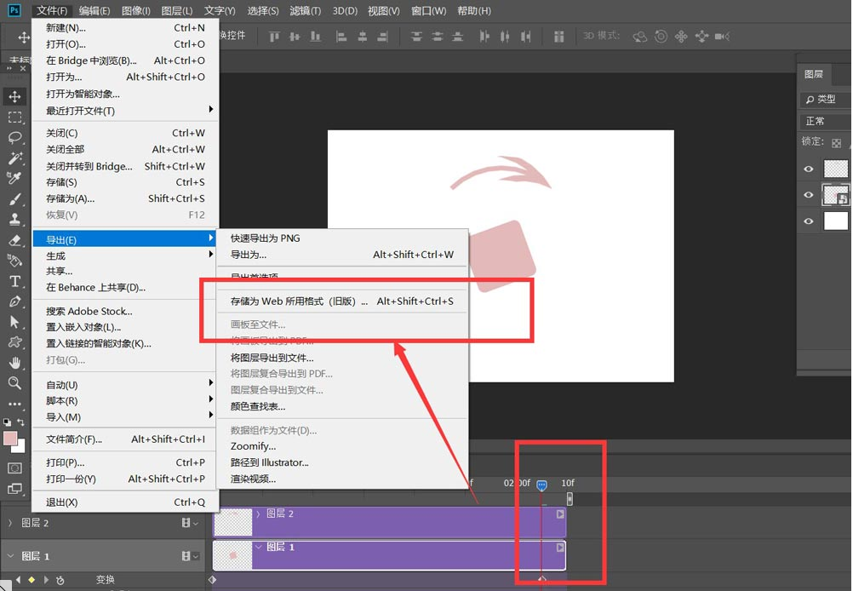
Task: Select the Rectangular Marquee tool
Action: tap(14, 118)
